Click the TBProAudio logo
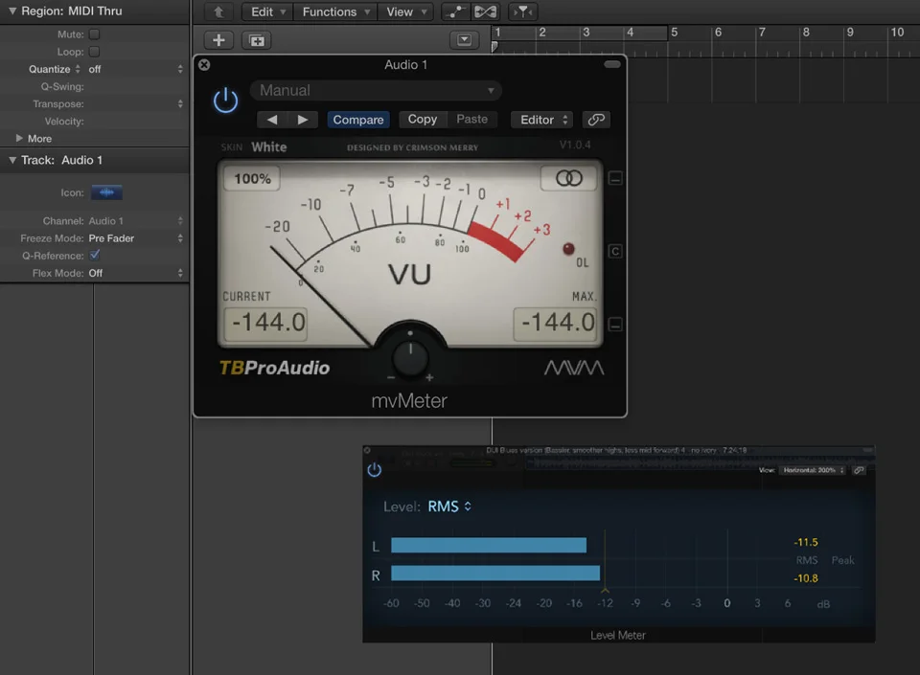Screen dimensions: 920x675 pyautogui.click(x=274, y=368)
